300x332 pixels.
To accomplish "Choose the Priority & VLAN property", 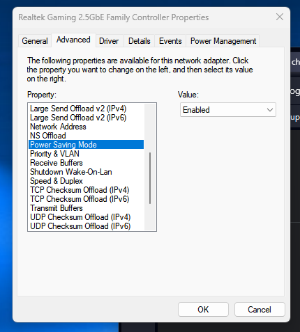I will [x=86, y=154].
